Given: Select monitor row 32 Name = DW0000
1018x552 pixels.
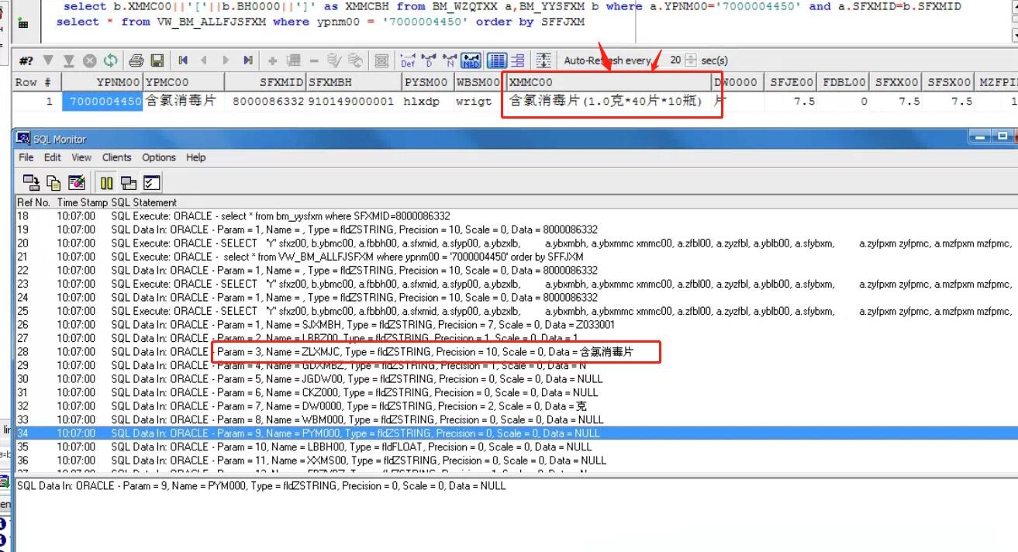Looking at the screenshot, I should [x=516, y=406].
